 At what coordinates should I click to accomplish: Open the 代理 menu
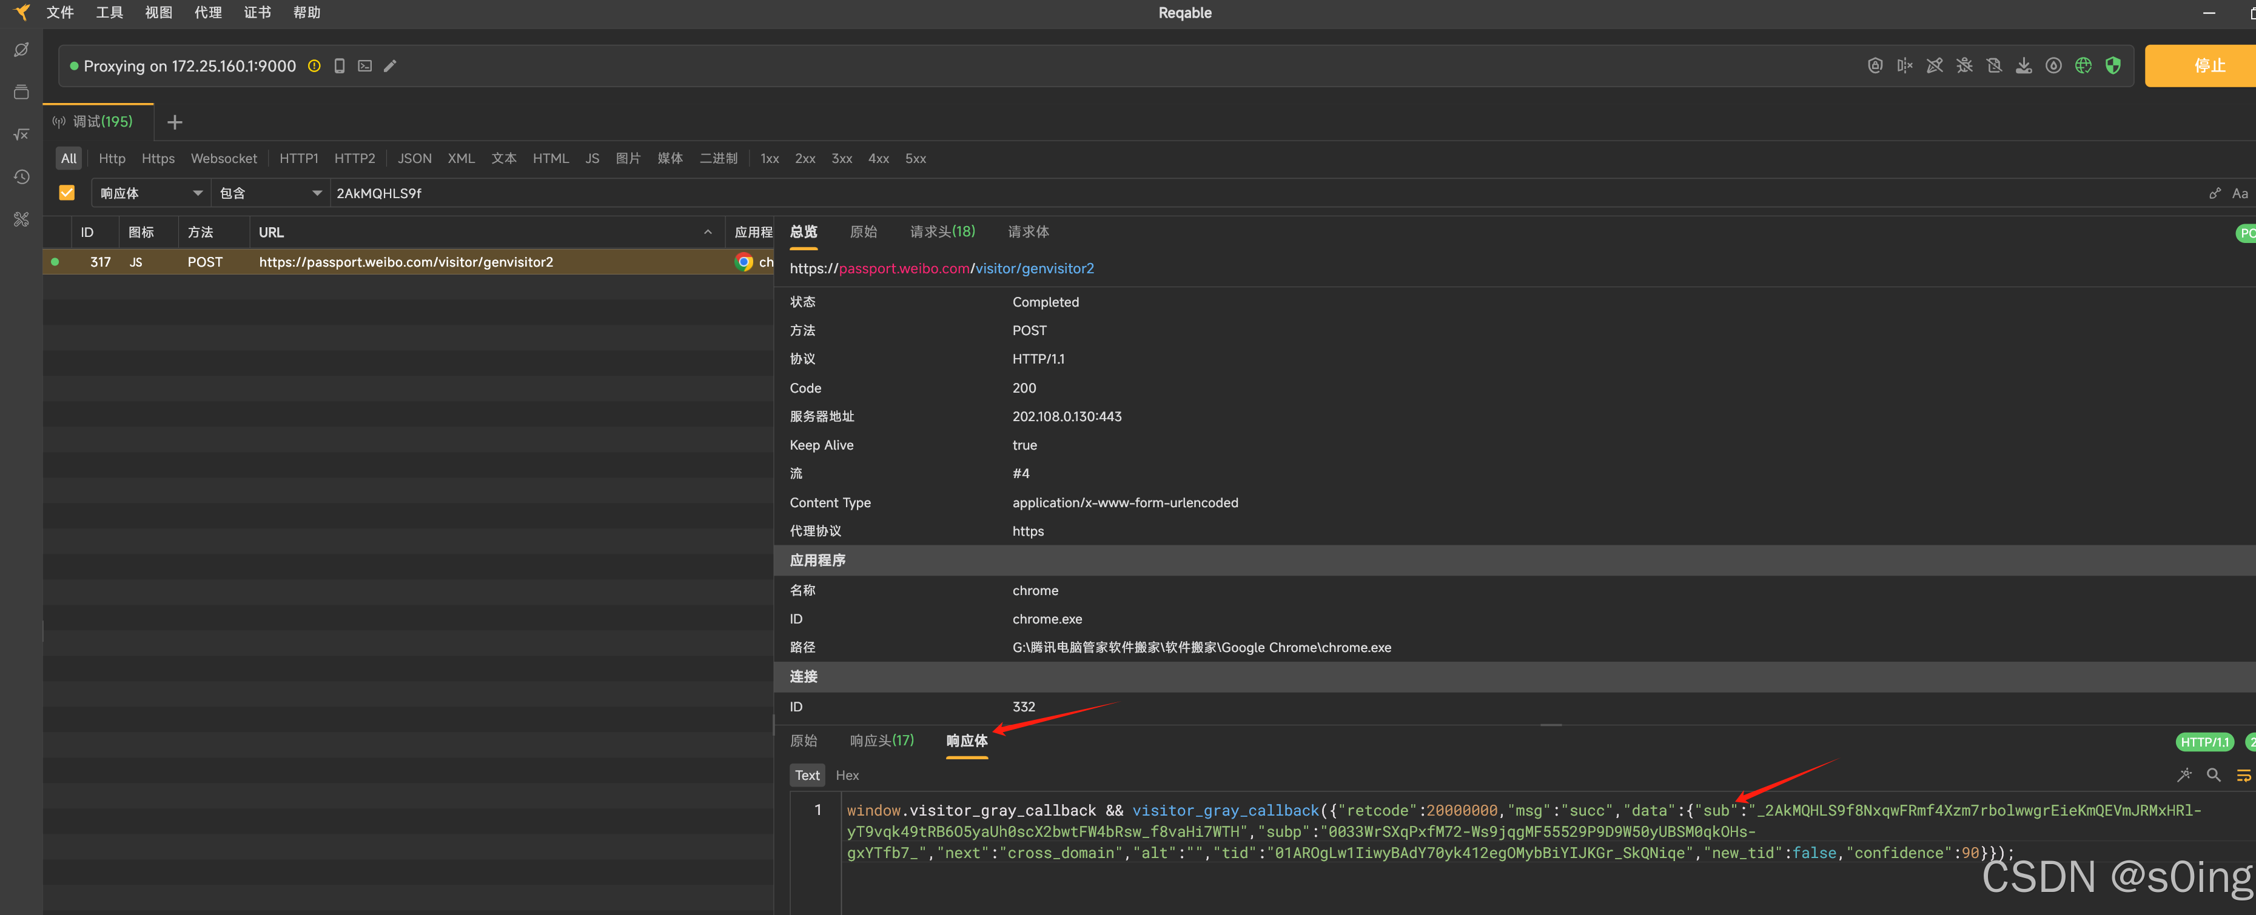[207, 12]
